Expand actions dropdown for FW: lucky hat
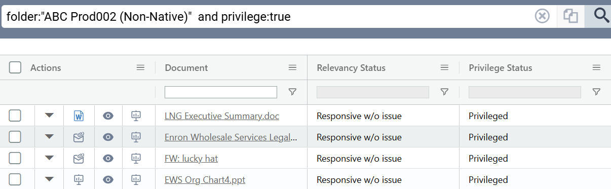Viewport: 611px width, 189px height. (49, 158)
